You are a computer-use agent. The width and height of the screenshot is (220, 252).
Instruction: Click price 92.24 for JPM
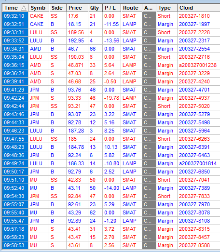click(74, 156)
